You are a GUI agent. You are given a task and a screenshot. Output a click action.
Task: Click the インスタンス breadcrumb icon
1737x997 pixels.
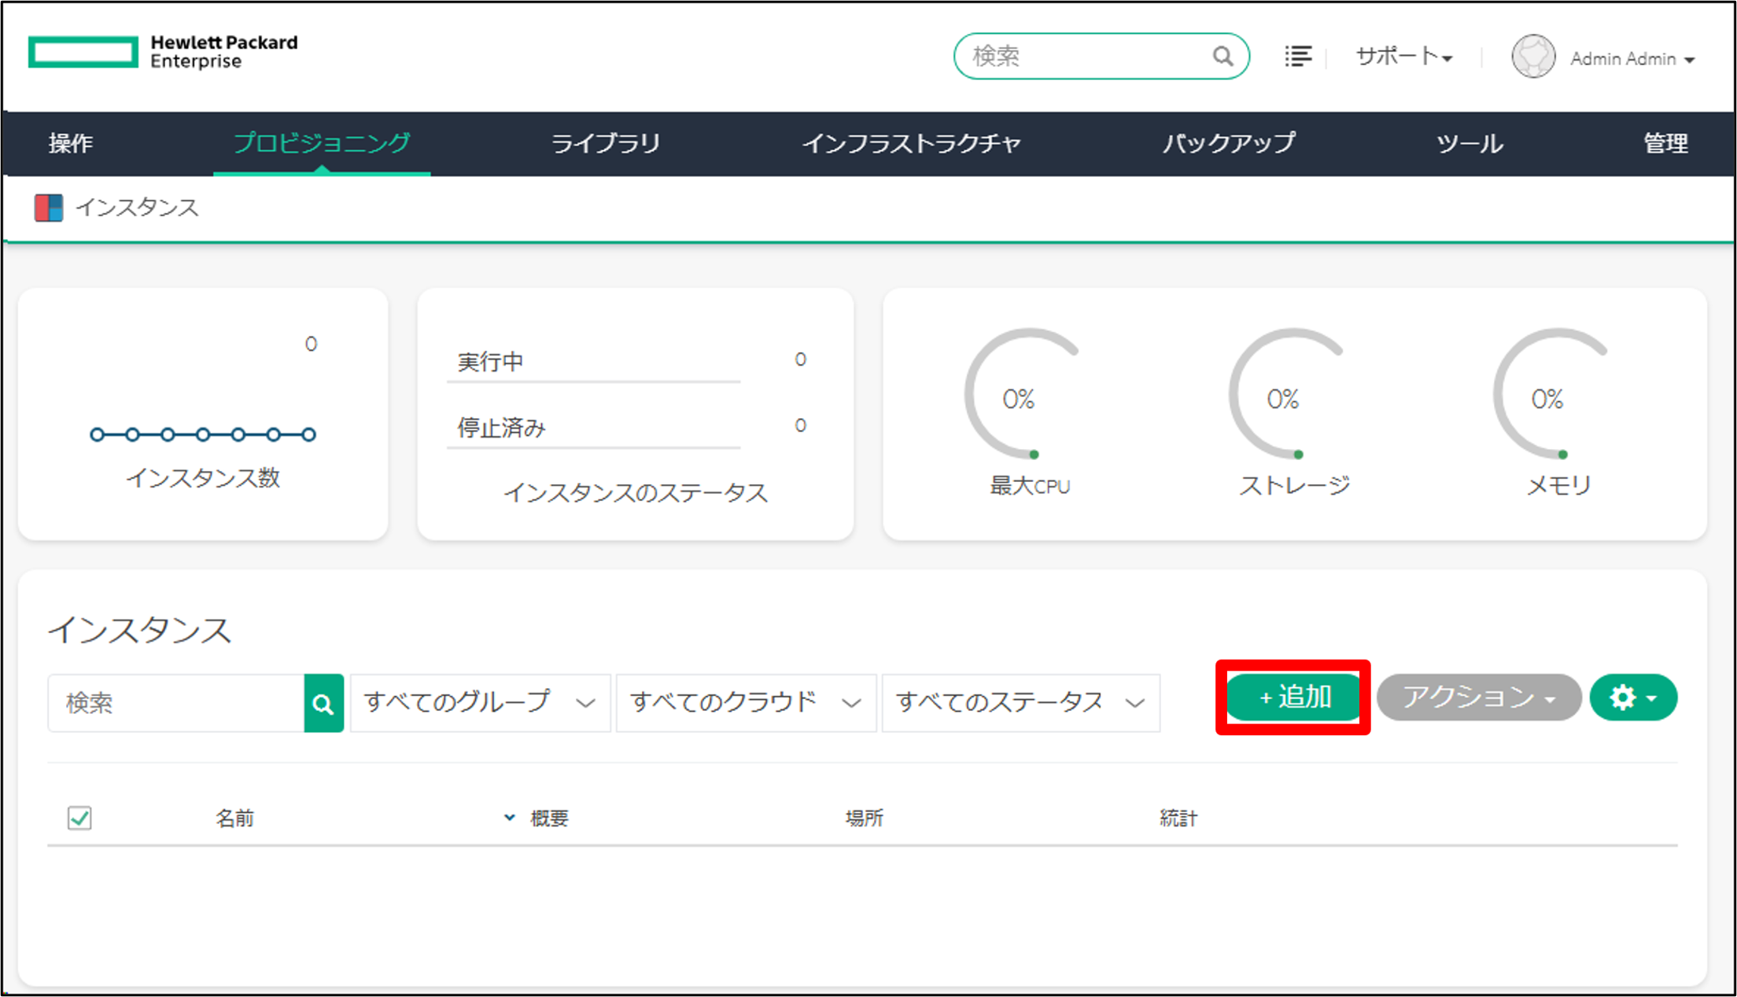(48, 207)
